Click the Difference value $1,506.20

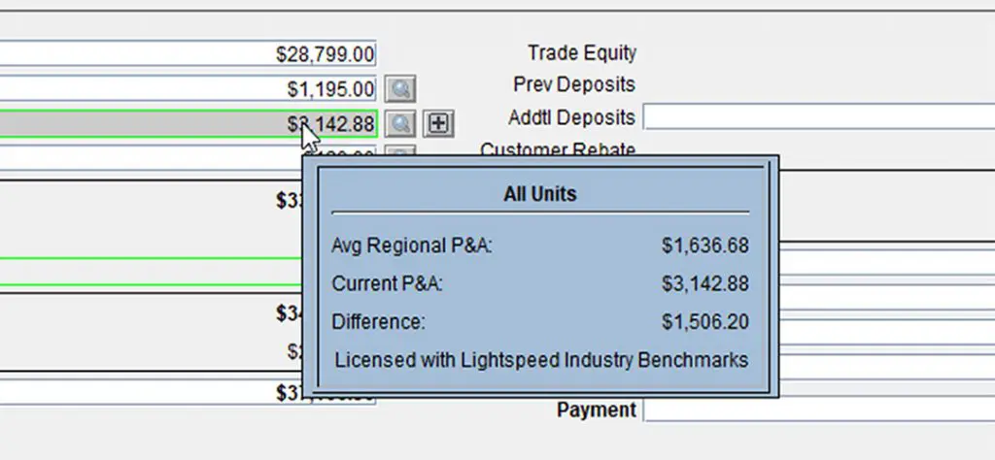704,322
